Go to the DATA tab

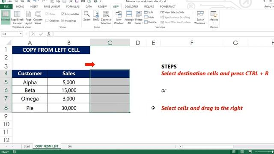pyautogui.click(x=89, y=6)
